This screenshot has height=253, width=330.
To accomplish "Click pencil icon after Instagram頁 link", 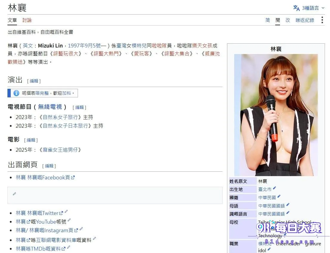I will (81, 229).
